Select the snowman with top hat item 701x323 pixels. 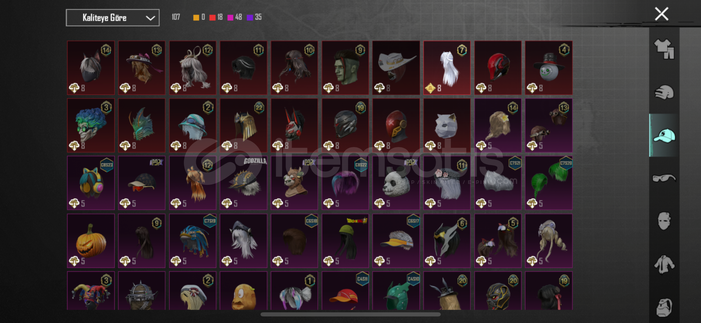click(x=549, y=68)
